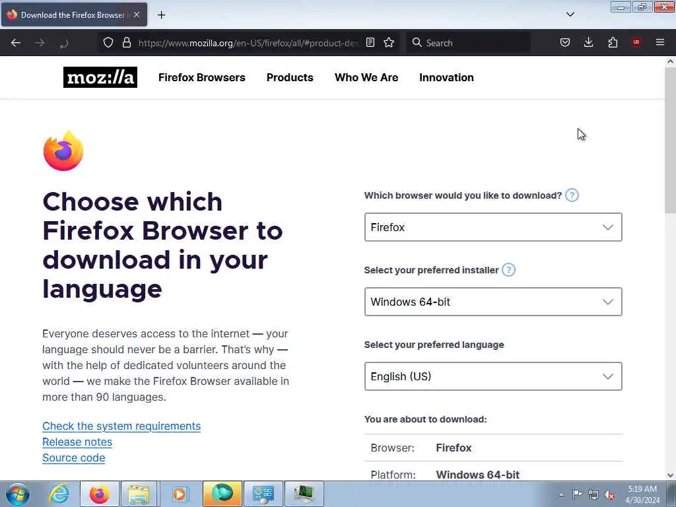Open the Action Center flag icon
The width and height of the screenshot is (676, 507).
click(x=577, y=494)
